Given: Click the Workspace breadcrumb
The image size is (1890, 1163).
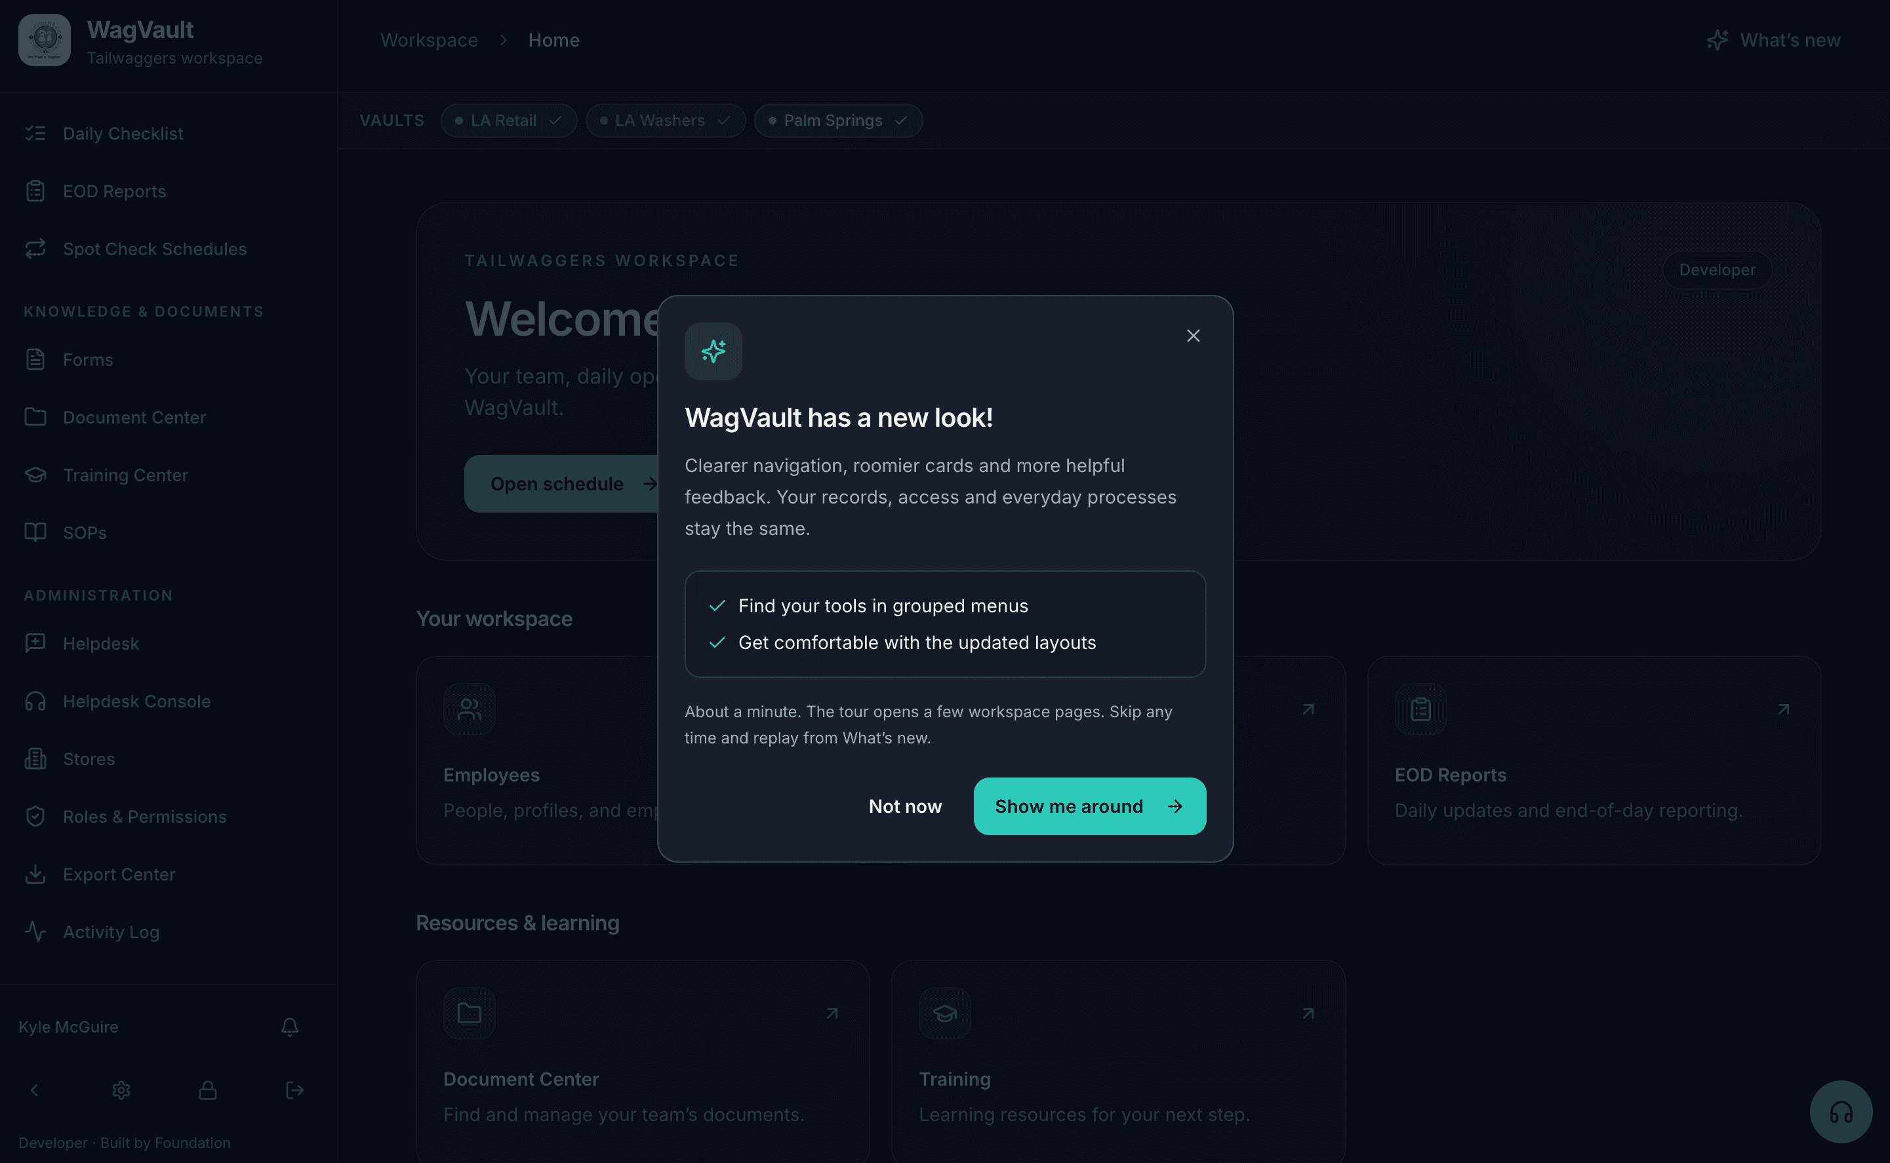Looking at the screenshot, I should (430, 40).
